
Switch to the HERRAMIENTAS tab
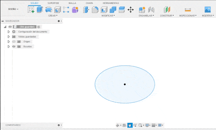[111, 3]
